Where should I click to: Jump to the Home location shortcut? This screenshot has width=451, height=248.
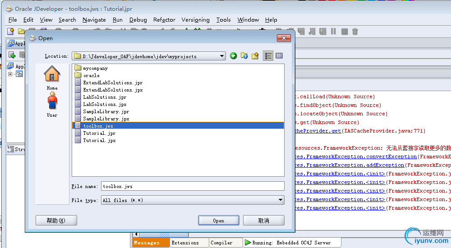tap(52, 78)
